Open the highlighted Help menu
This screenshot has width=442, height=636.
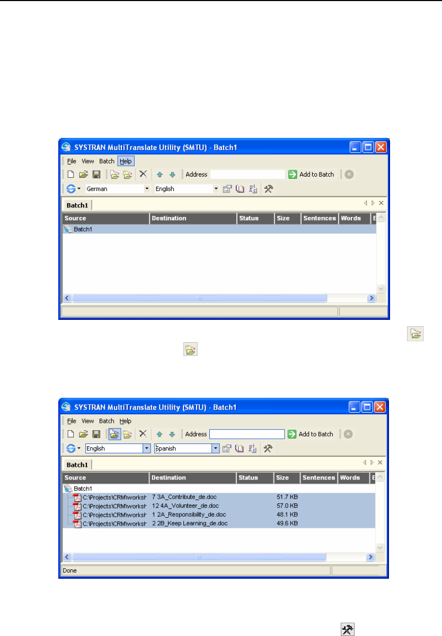click(126, 161)
